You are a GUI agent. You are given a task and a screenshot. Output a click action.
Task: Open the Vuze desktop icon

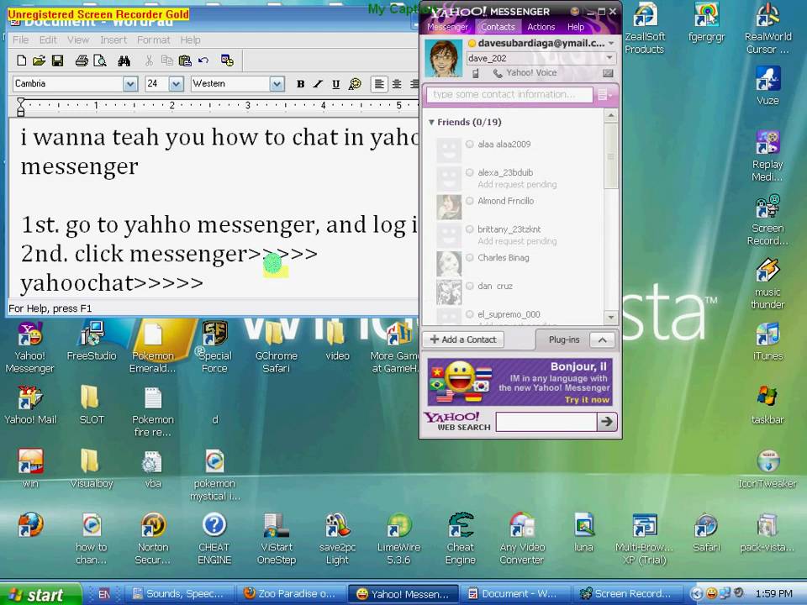767,86
